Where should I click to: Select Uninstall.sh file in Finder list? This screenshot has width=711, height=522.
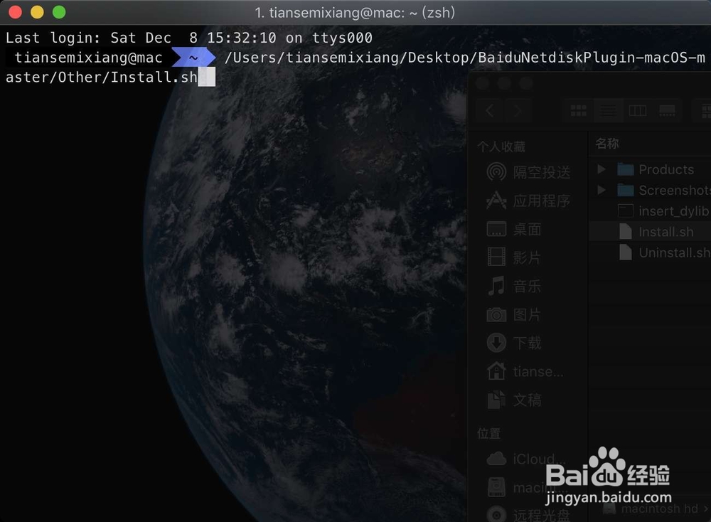click(650, 252)
